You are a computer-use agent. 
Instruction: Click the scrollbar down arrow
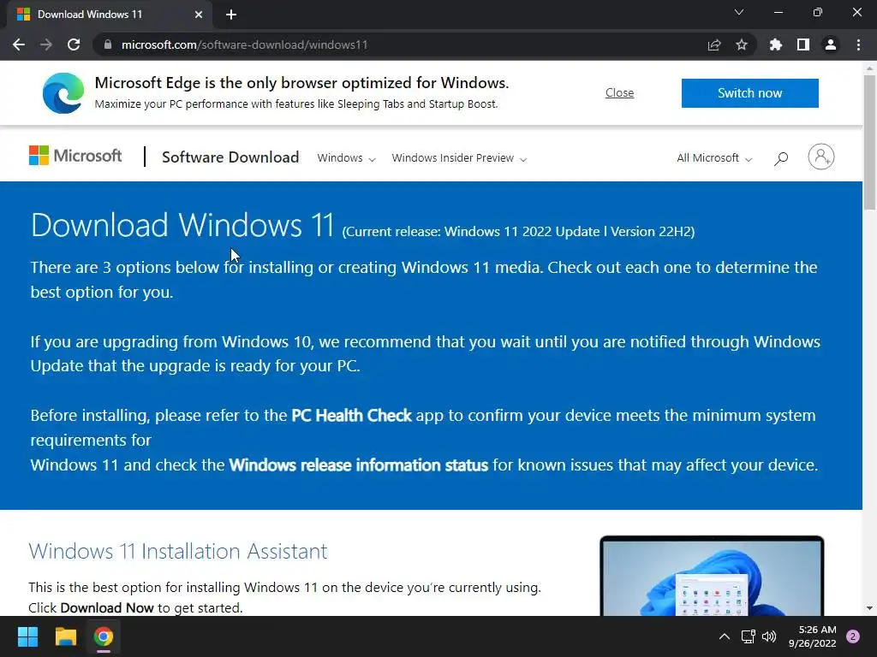(870, 608)
